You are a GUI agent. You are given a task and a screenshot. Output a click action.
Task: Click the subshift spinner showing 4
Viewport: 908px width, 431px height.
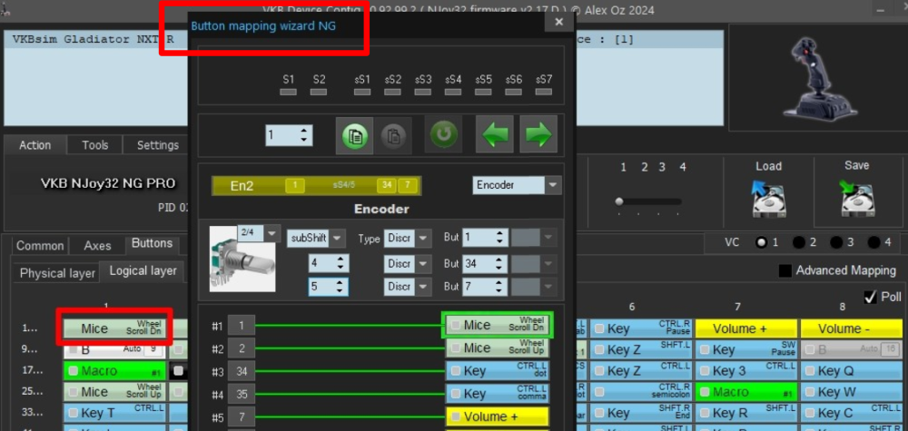tap(329, 264)
